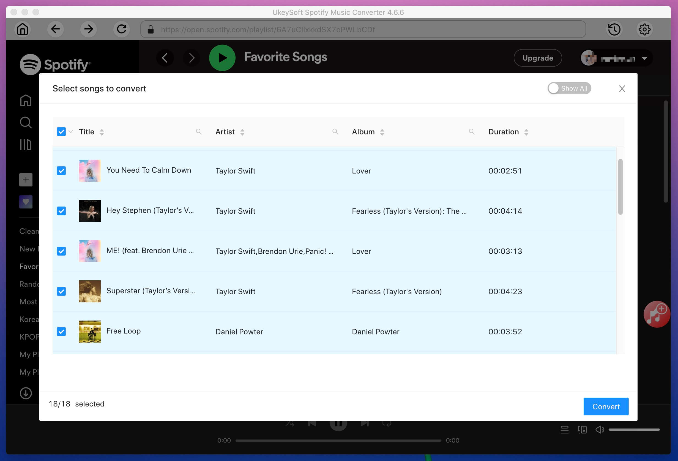This screenshot has width=678, height=461.
Task: Uncheck the You Need To Calm Down checkbox
Action: pyautogui.click(x=62, y=171)
